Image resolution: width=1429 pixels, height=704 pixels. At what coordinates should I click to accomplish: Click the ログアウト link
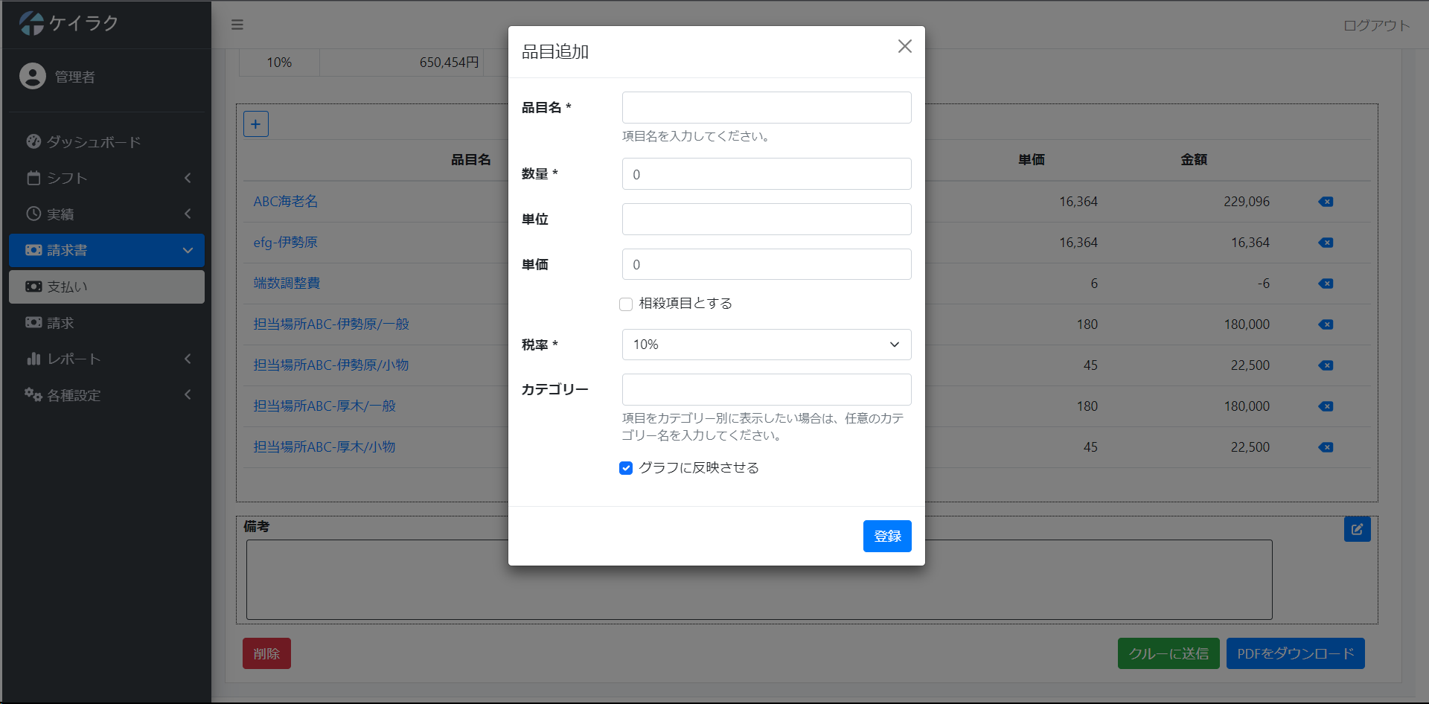pos(1376,25)
